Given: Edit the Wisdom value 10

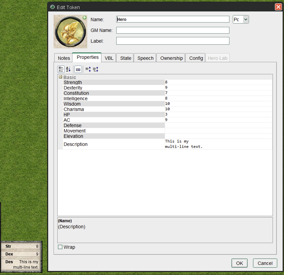Looking at the screenshot, I should (219, 104).
